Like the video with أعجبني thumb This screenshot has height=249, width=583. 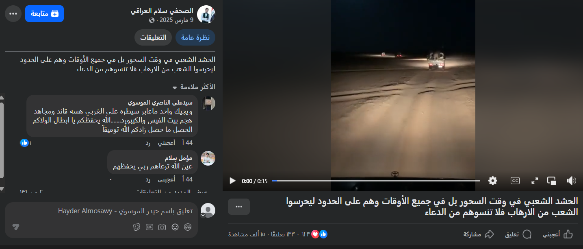(x=558, y=234)
